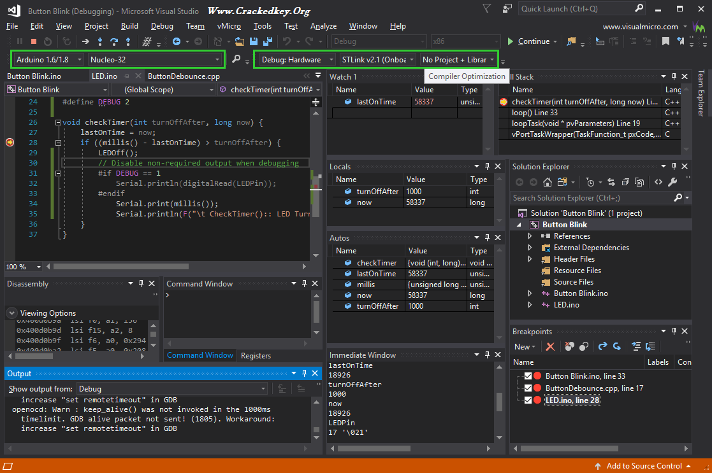Click Enable or Disable All Breakpoints icon
Screen dimensions: 712x473
coord(583,346)
